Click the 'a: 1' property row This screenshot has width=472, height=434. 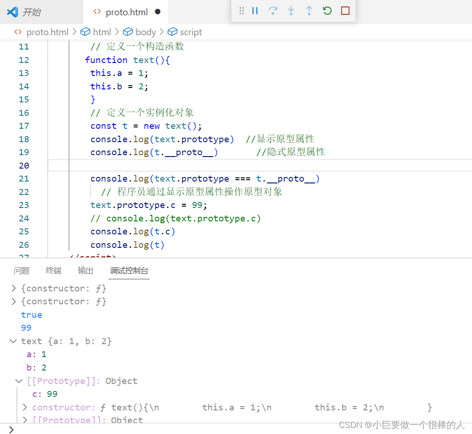coord(37,354)
